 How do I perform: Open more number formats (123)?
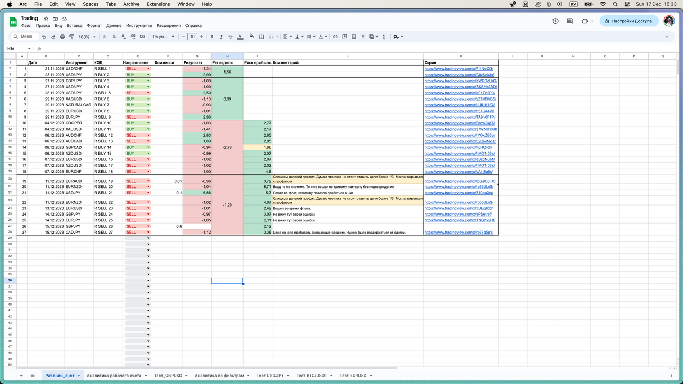142,37
